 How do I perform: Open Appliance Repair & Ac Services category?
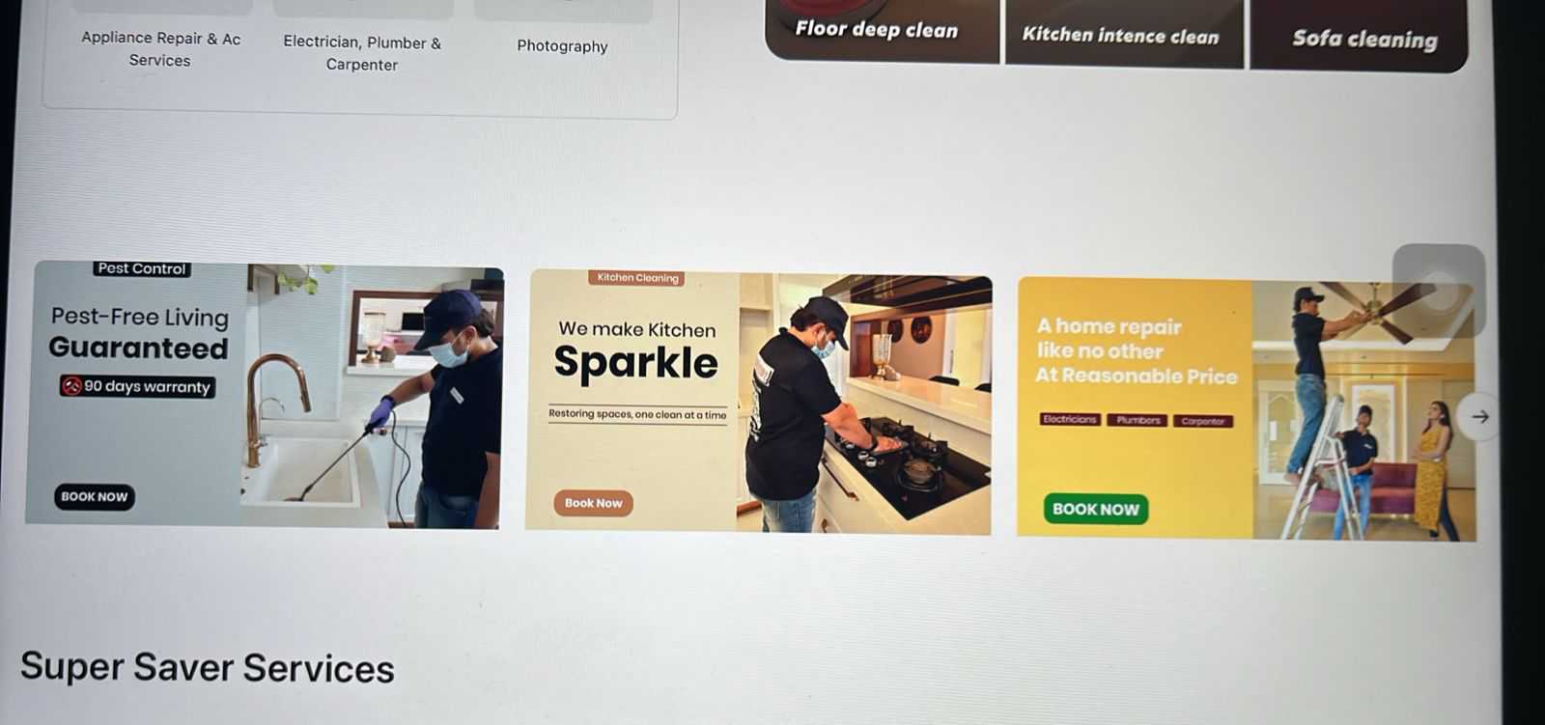pyautogui.click(x=160, y=48)
